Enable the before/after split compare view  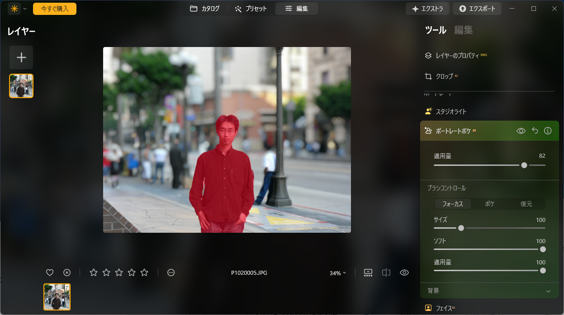(x=386, y=272)
